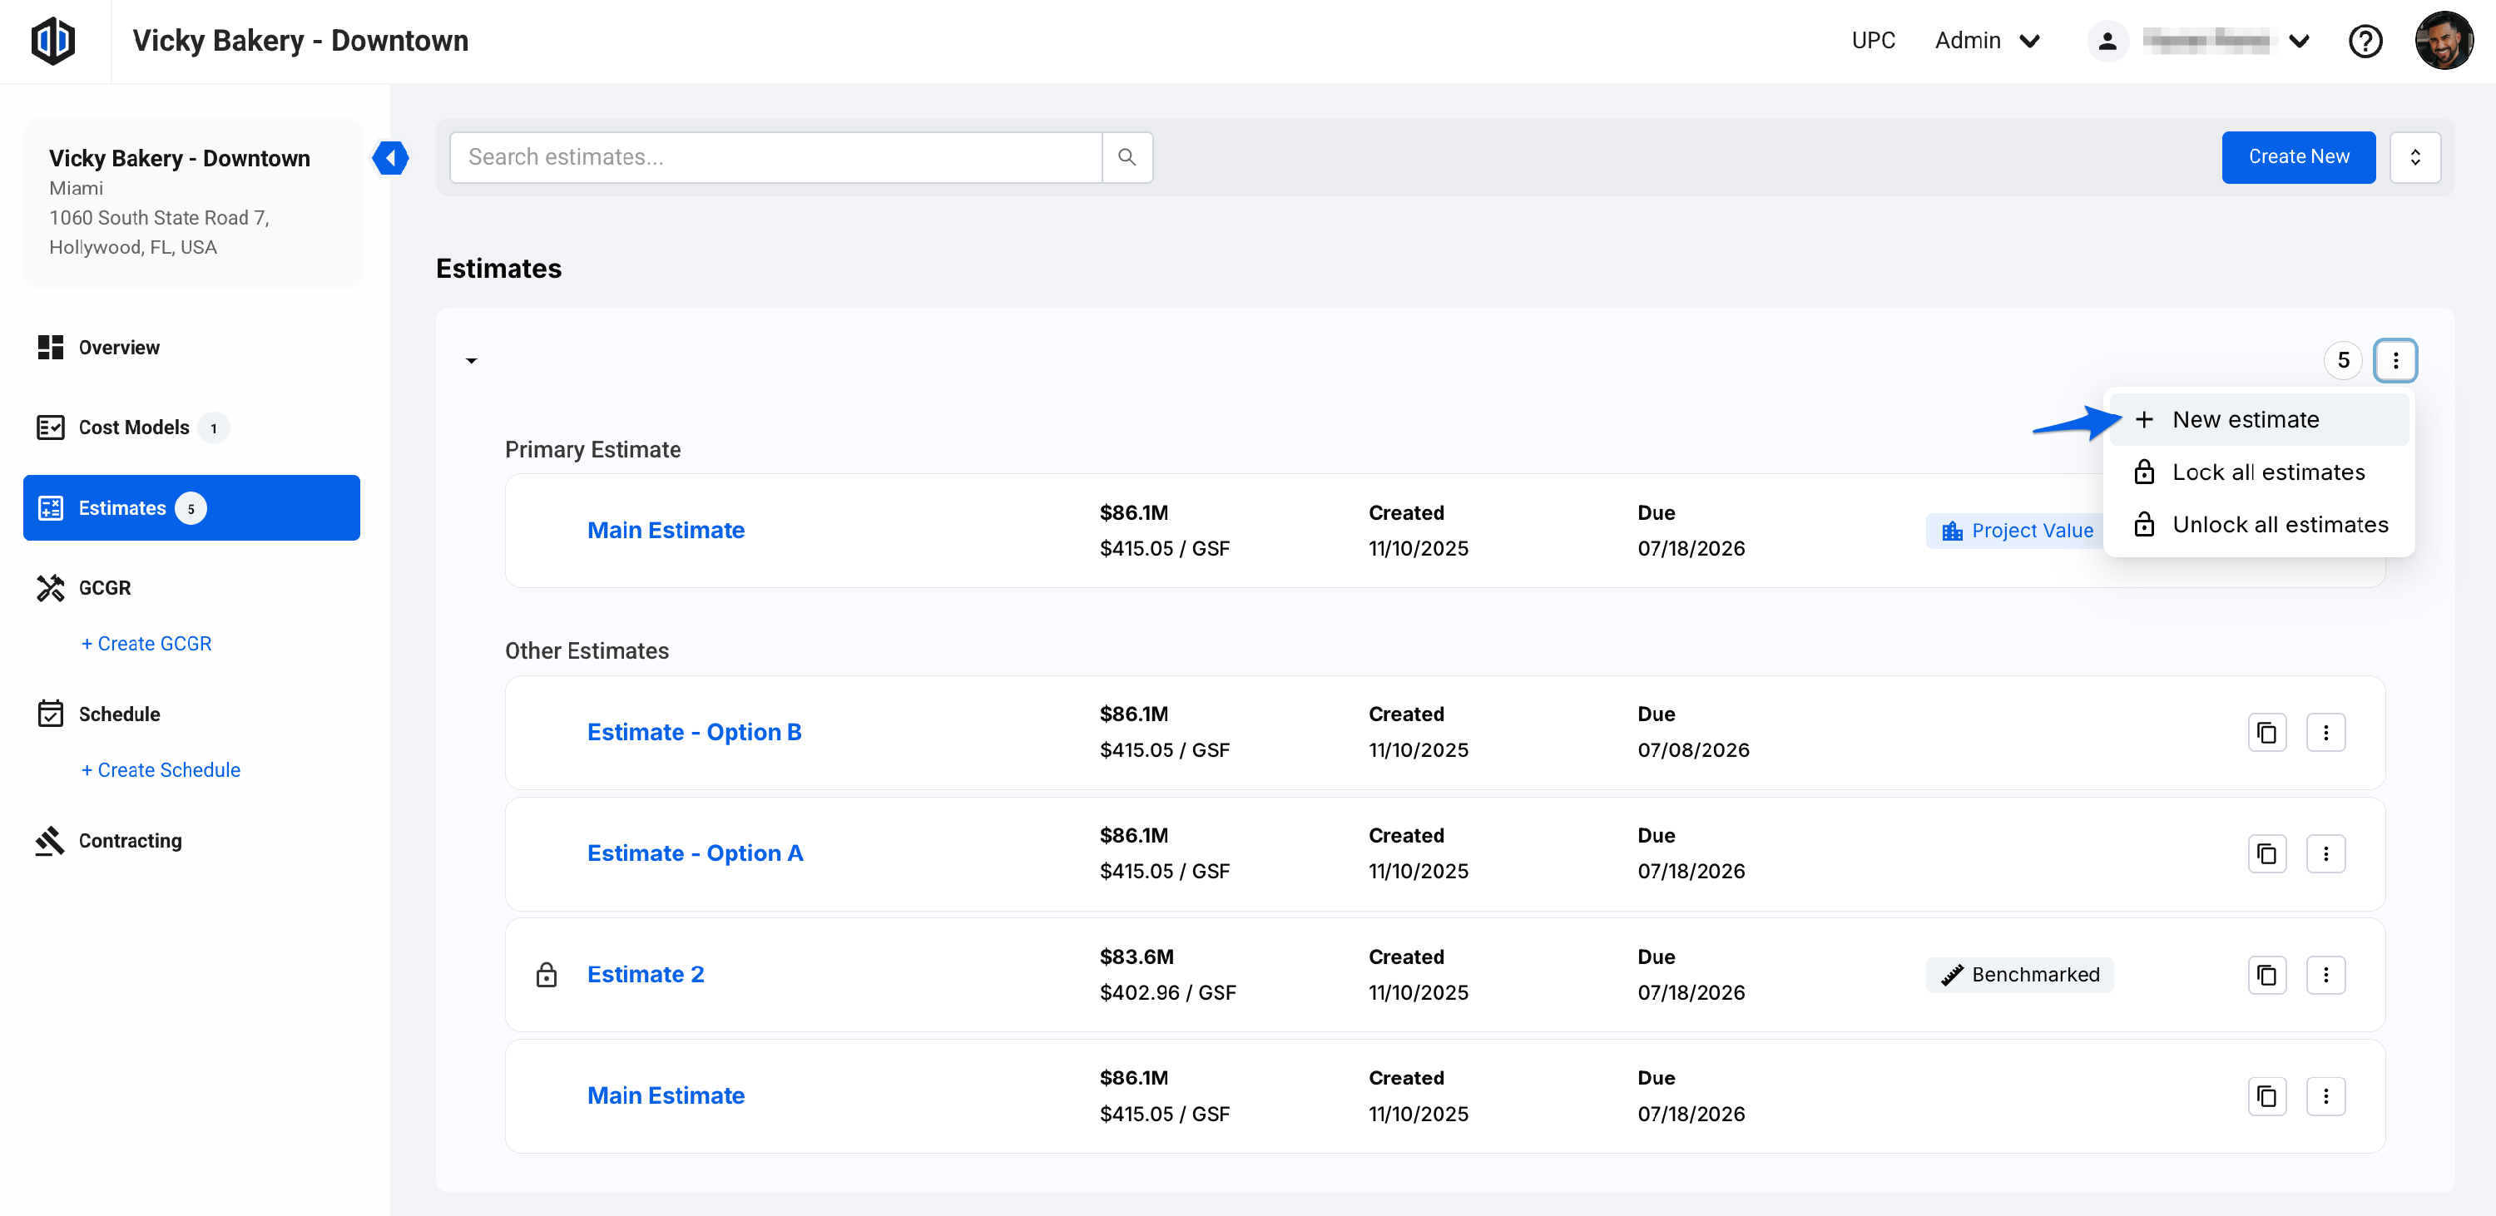Click the + Create GCGR link
Image resolution: width=2496 pixels, height=1216 pixels.
tap(146, 644)
